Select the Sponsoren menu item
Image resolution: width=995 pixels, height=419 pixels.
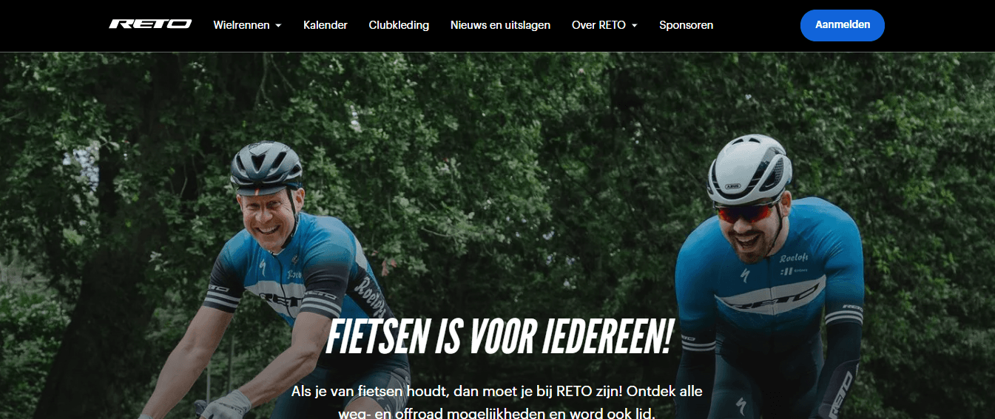pyautogui.click(x=687, y=25)
